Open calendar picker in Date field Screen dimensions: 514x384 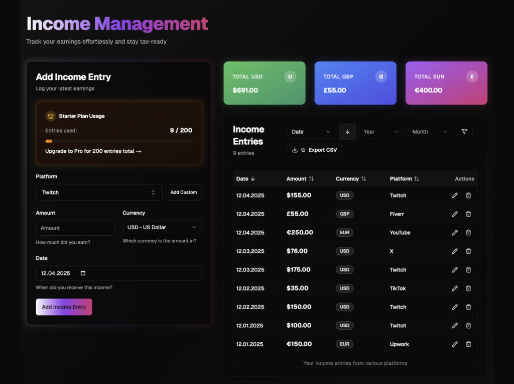tap(83, 273)
